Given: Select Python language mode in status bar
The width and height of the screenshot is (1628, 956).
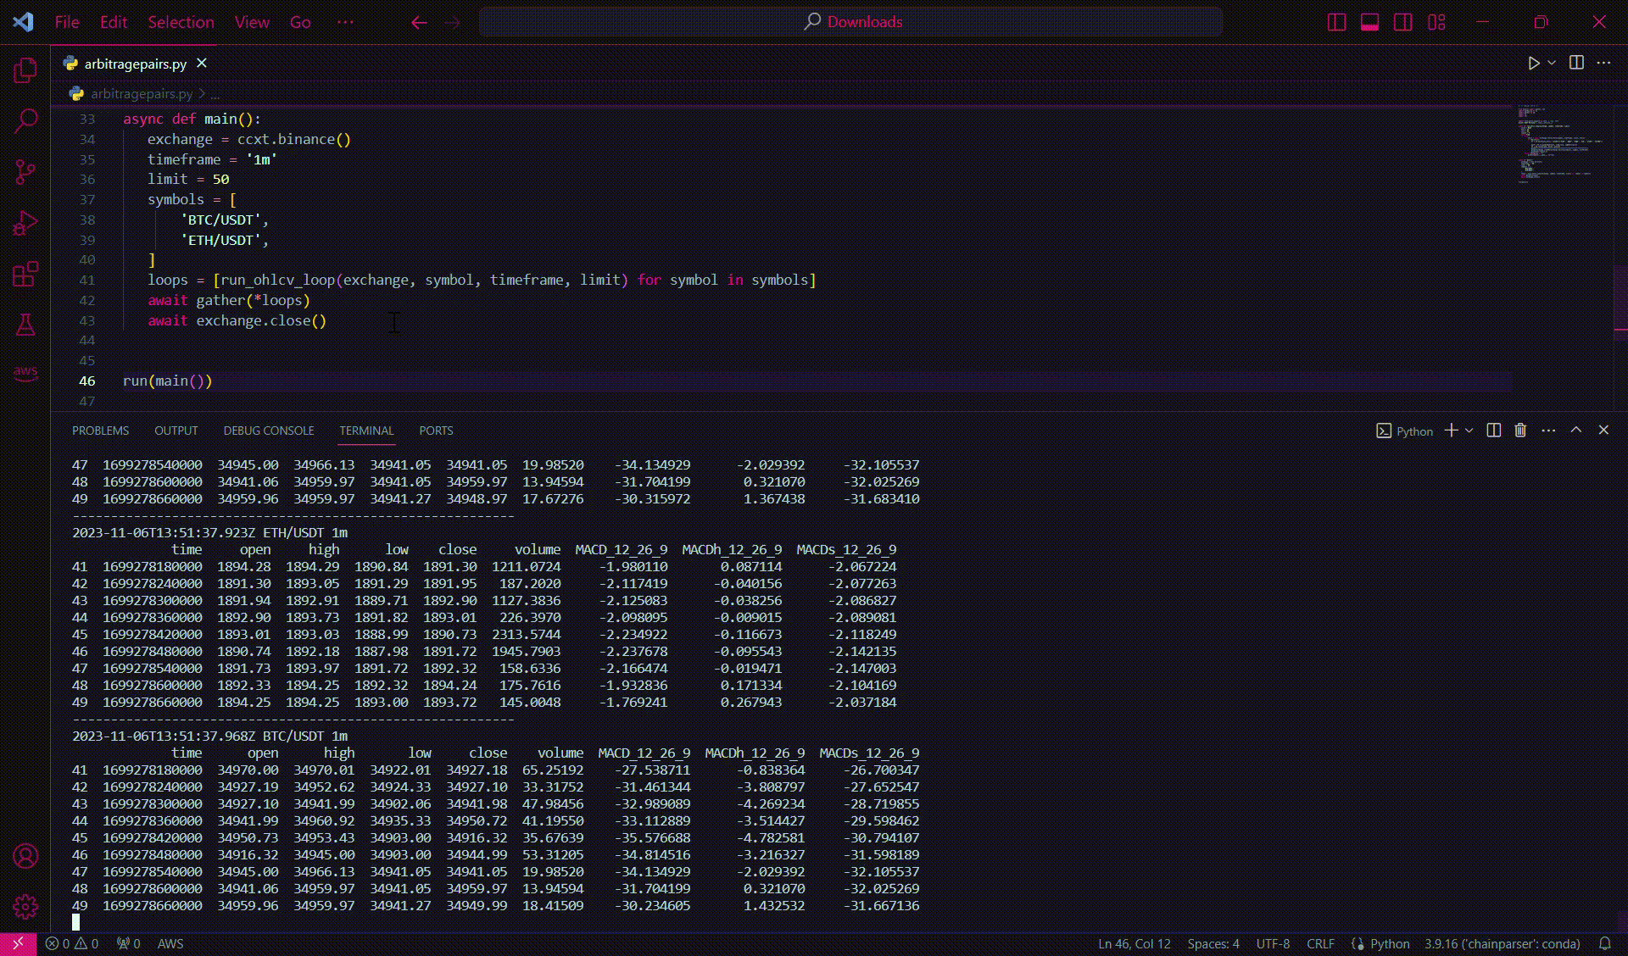Looking at the screenshot, I should tap(1390, 943).
